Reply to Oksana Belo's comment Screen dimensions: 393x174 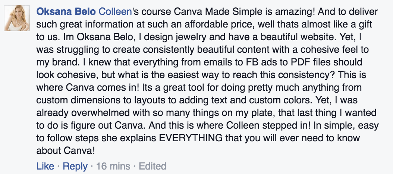click(x=75, y=166)
